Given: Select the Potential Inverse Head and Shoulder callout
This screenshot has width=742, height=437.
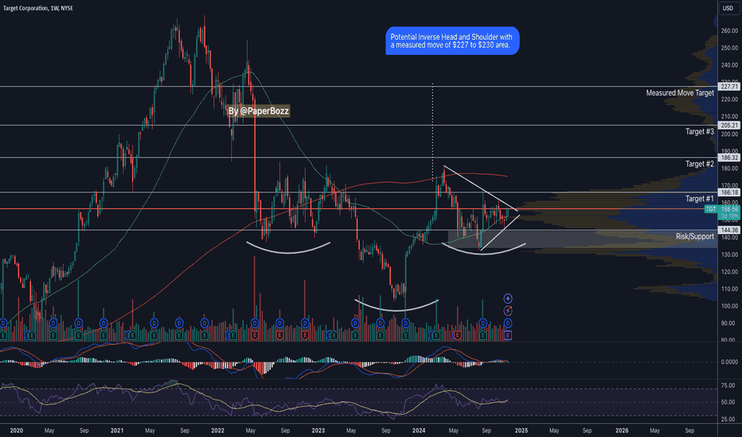Looking at the screenshot, I should click(x=452, y=41).
